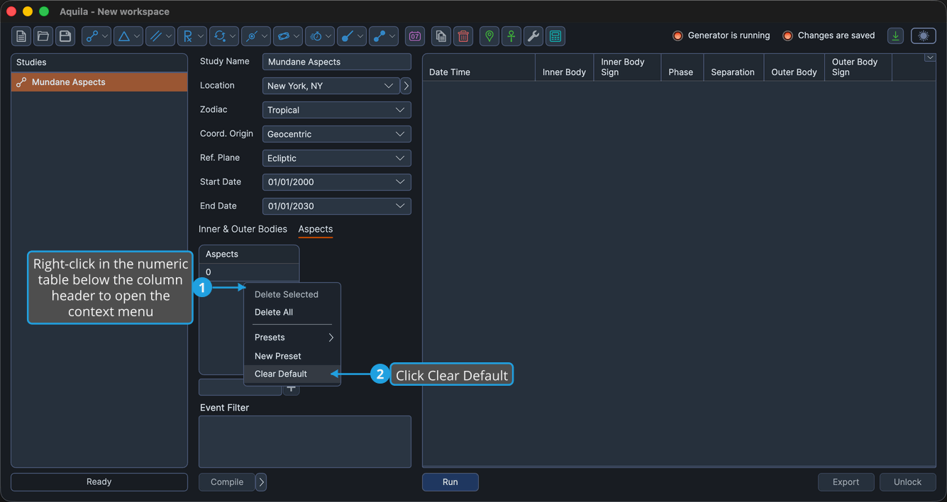Screen dimensions: 947x502
Task: Switch to Inner & Outer Bodies tab
Action: pyautogui.click(x=243, y=229)
